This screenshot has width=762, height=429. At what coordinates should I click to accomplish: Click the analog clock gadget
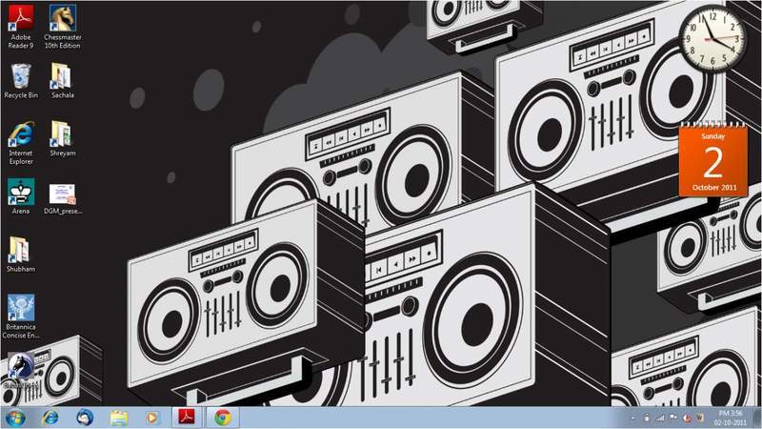[712, 38]
